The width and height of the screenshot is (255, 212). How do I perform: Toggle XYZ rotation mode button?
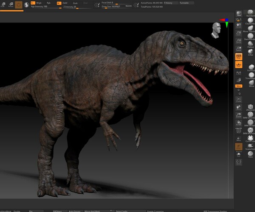coord(238,86)
